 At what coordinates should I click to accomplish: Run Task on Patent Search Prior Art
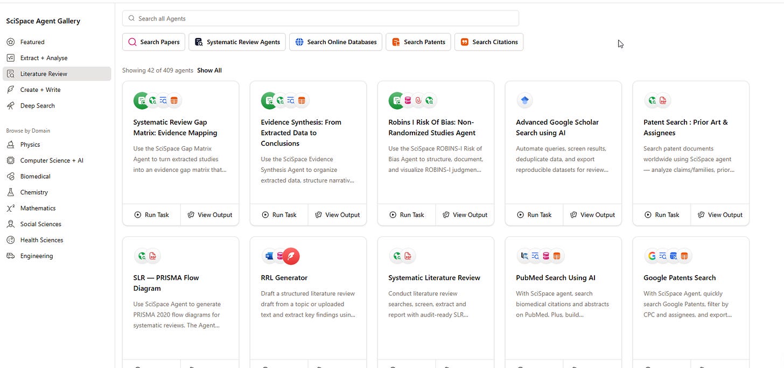662,215
